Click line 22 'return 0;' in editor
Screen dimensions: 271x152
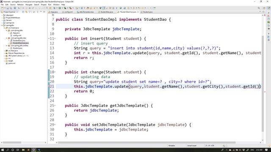[x=84, y=91]
